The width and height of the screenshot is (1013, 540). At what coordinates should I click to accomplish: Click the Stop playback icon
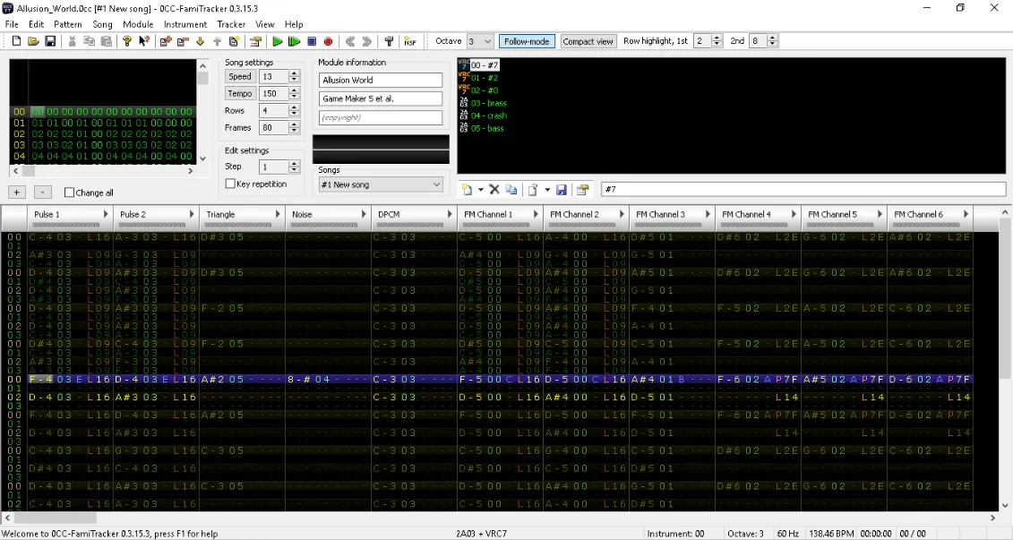[312, 41]
